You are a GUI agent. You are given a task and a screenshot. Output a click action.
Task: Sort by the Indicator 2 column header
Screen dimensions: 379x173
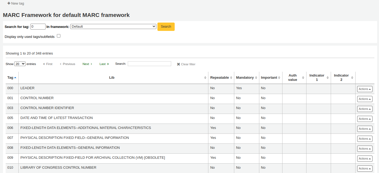coord(343,78)
